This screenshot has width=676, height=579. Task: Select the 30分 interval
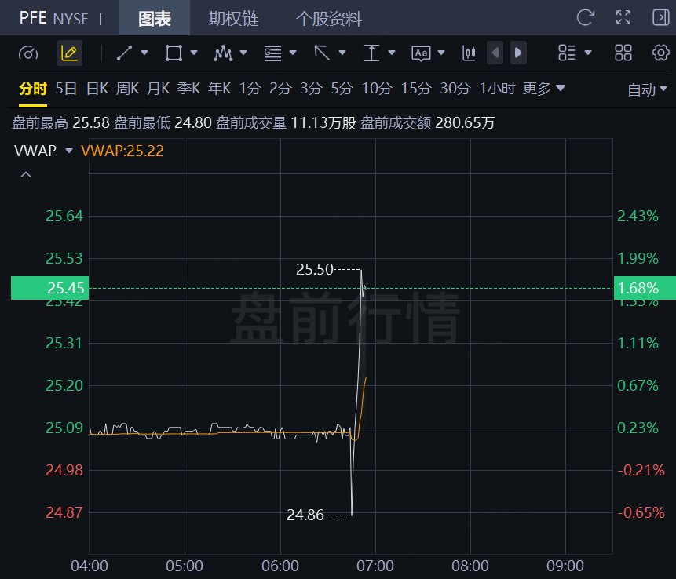coord(455,89)
